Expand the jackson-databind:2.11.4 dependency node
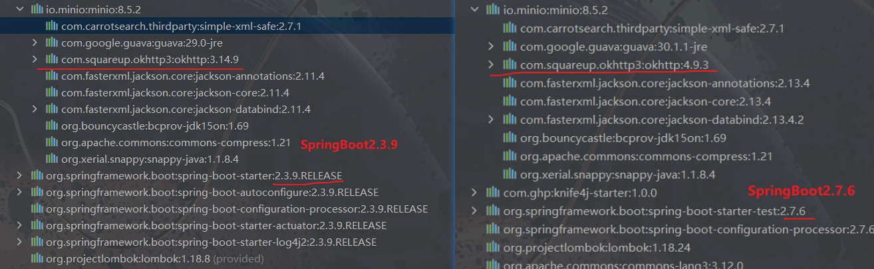 35,110
